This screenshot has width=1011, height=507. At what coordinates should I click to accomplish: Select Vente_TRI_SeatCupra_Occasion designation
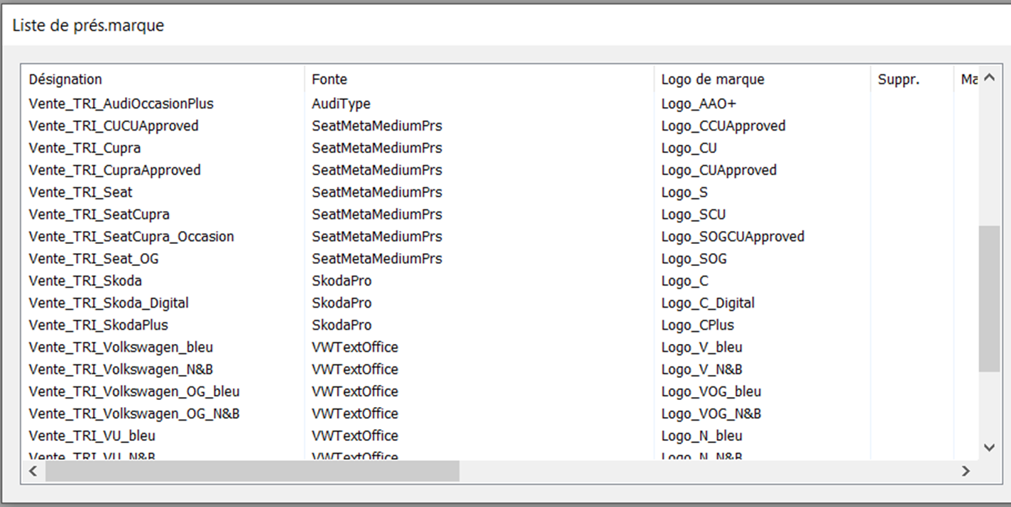(x=131, y=235)
